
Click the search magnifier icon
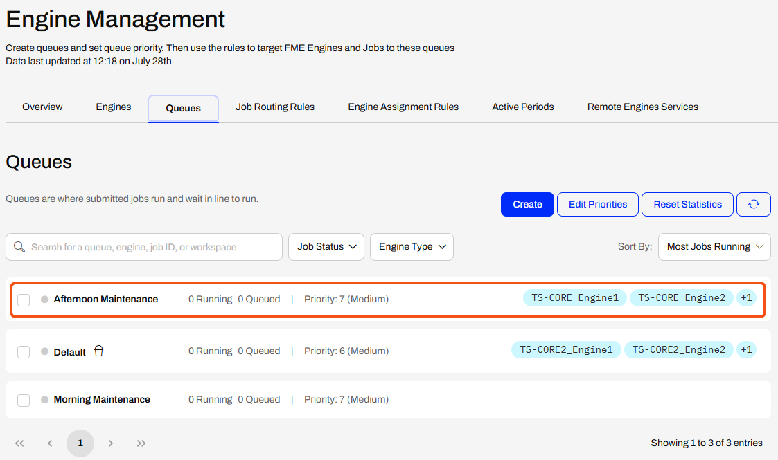coord(19,246)
